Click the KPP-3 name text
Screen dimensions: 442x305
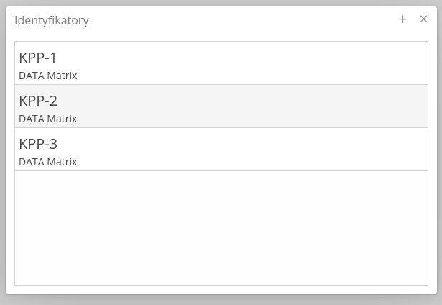(x=38, y=144)
